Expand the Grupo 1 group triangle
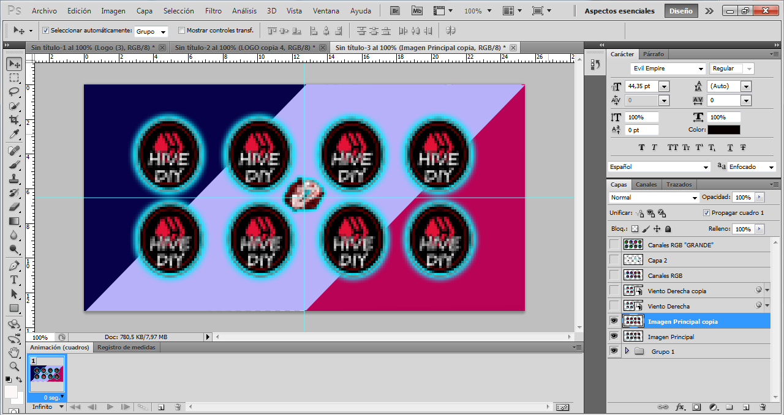Viewport: 784px width, 415px height. (627, 351)
